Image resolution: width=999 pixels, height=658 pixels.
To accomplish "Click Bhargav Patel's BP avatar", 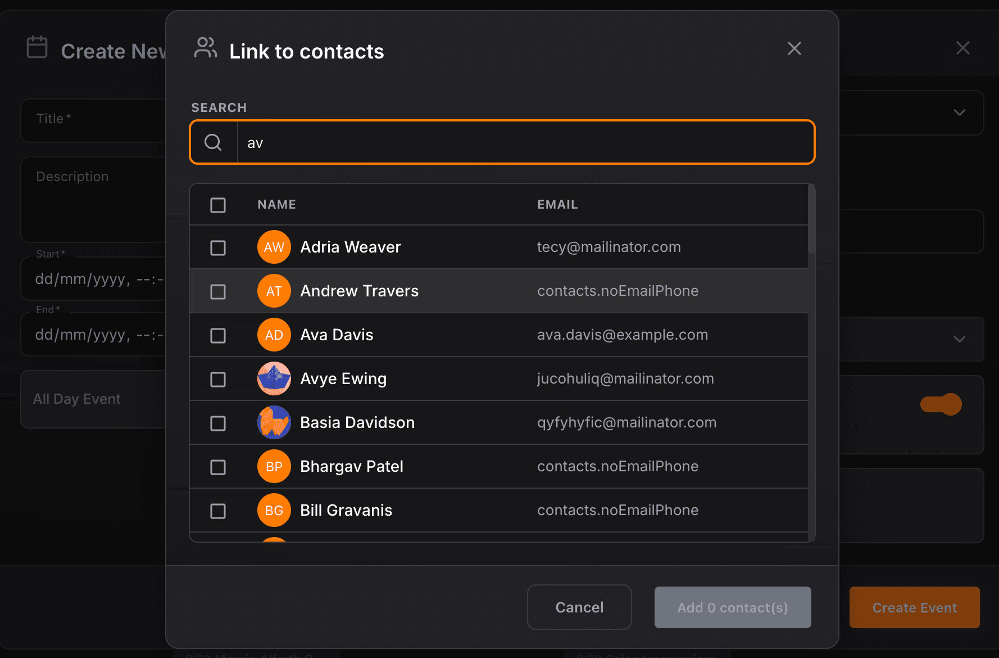I will [274, 466].
